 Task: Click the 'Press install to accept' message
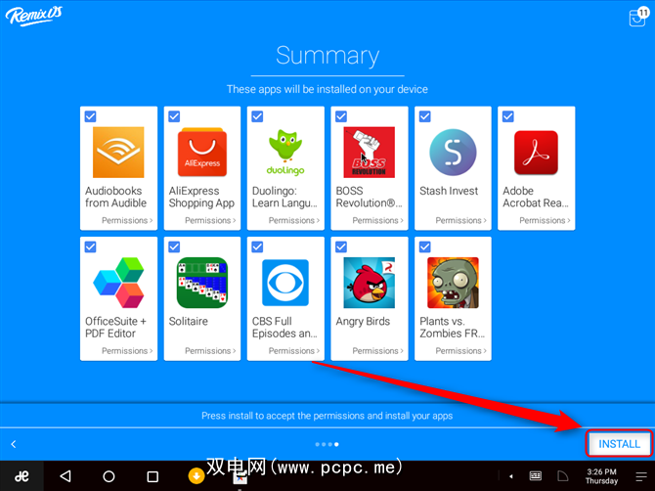327,416
